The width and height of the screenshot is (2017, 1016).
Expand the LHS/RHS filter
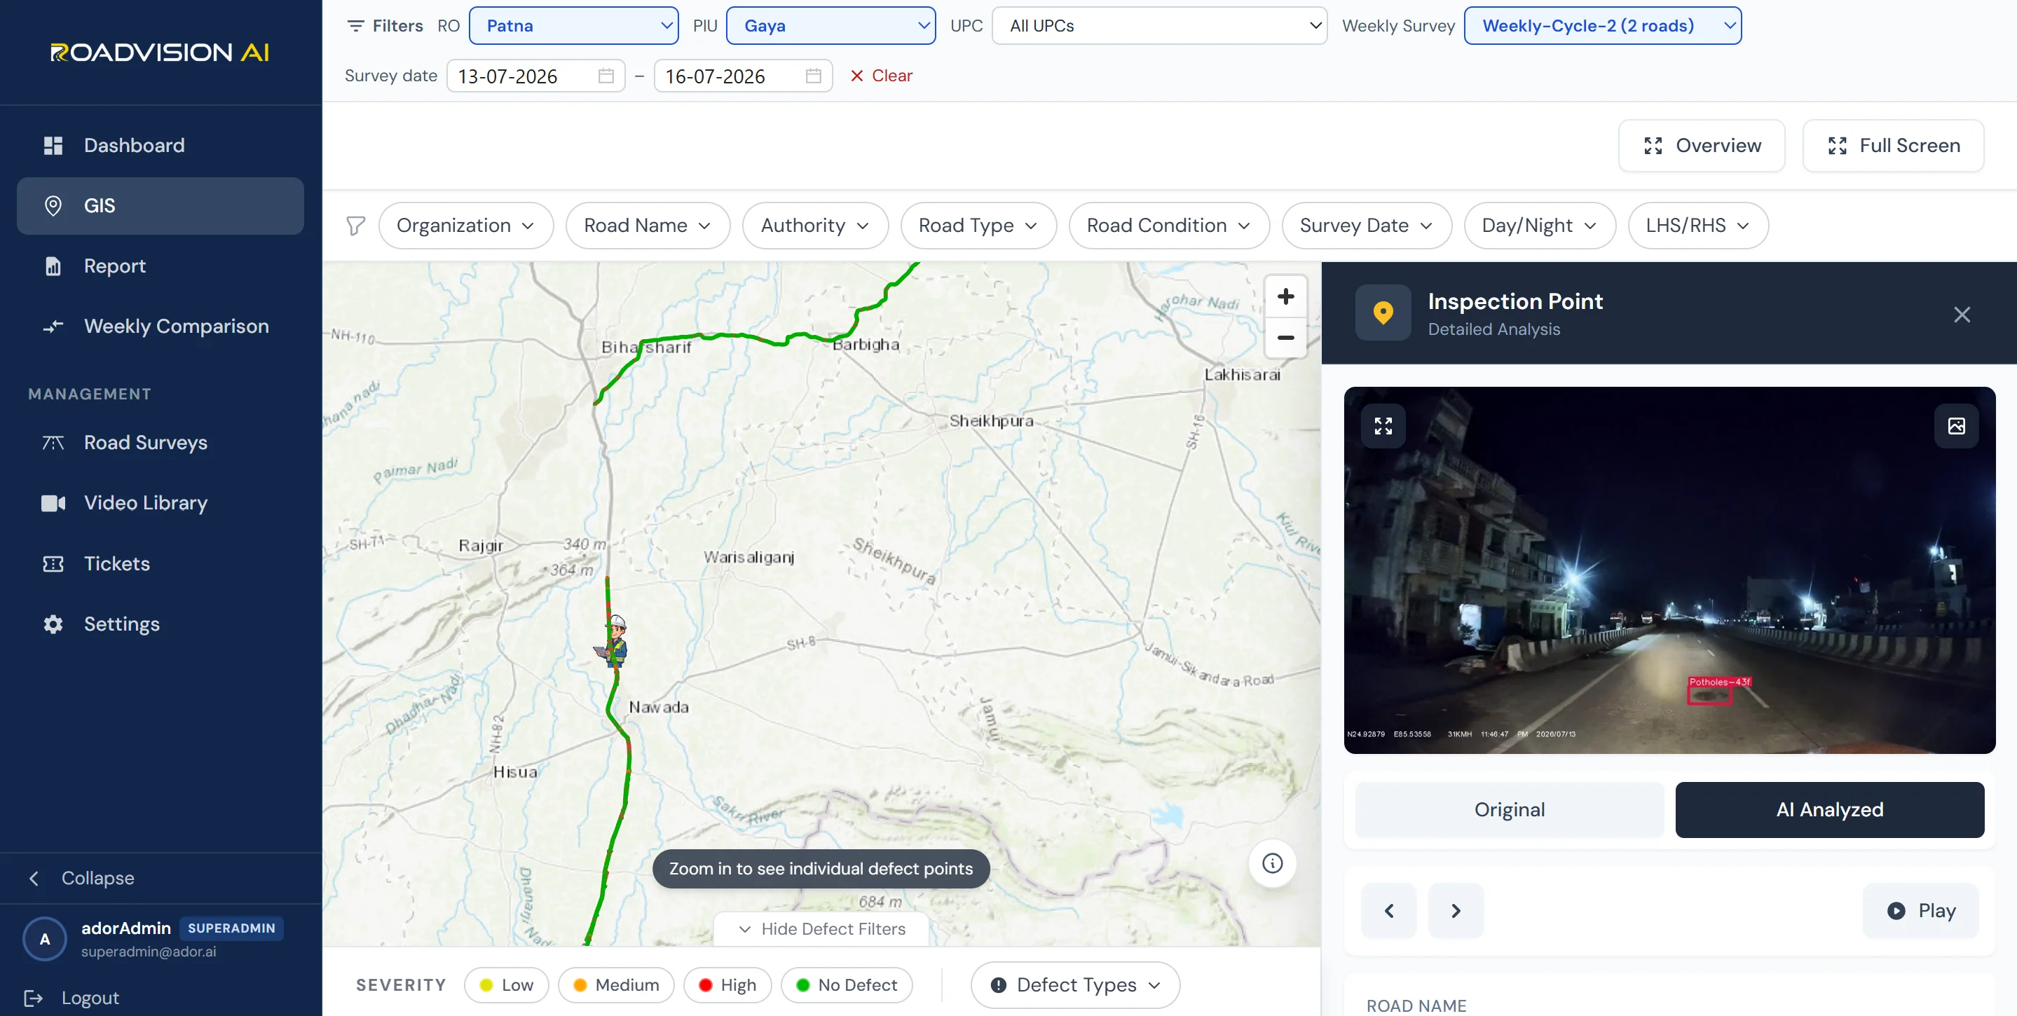1697,226
